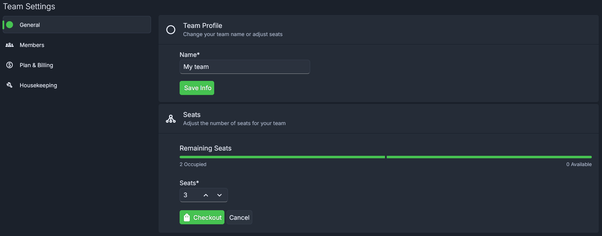Cancel the seat change
The image size is (602, 236).
click(239, 218)
